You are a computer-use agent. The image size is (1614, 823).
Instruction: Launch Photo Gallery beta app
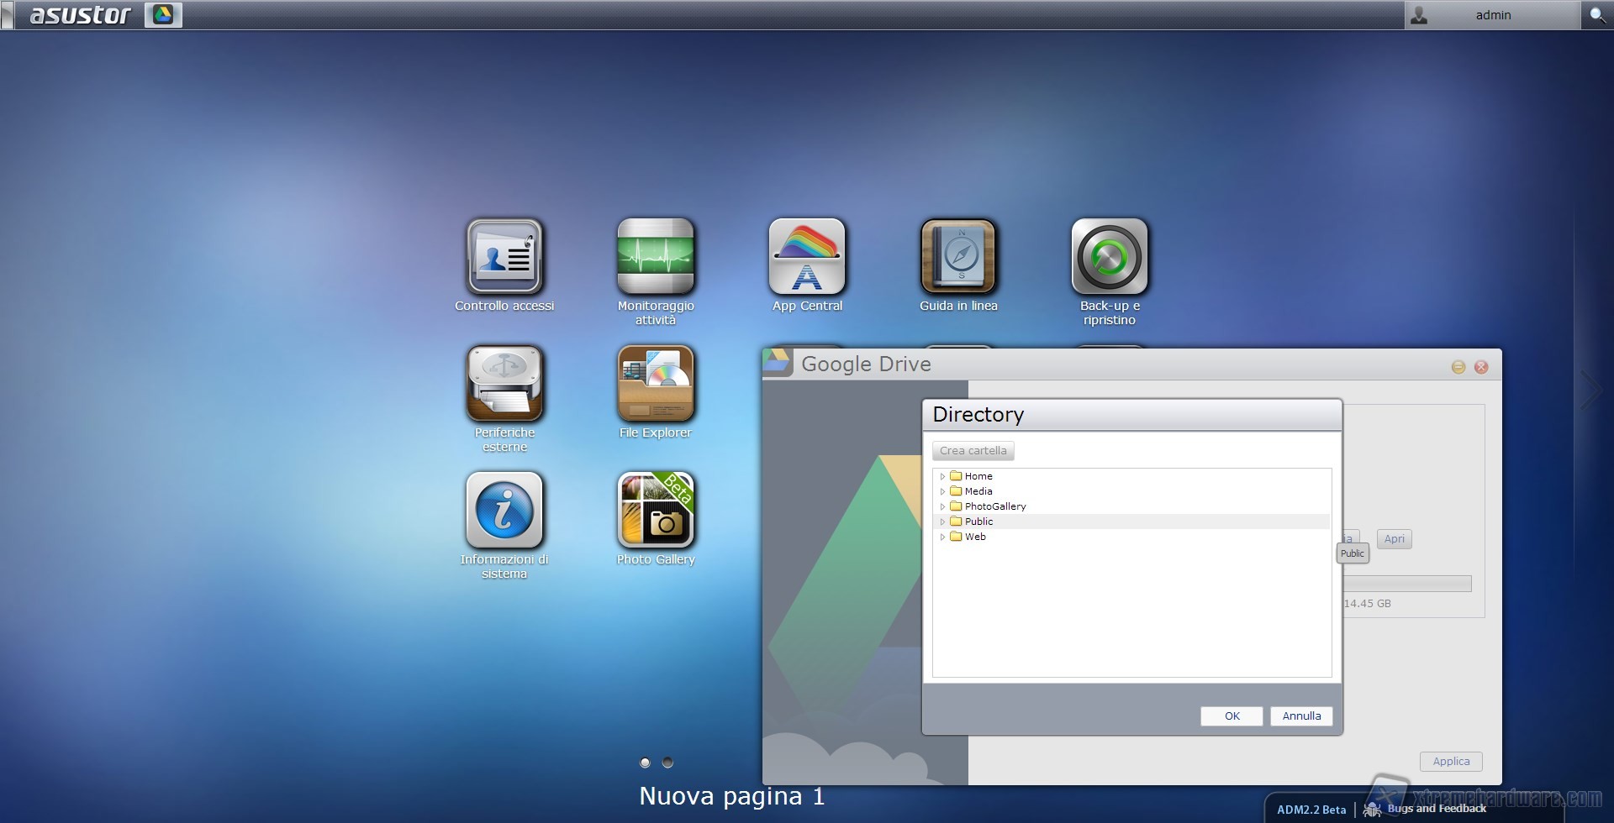pos(656,511)
